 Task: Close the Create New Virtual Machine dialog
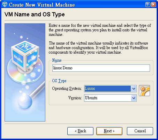153,5
